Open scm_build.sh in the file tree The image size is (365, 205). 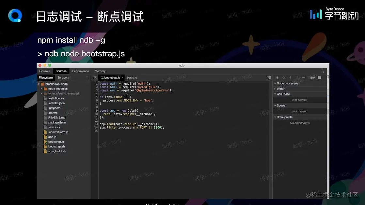click(57, 151)
